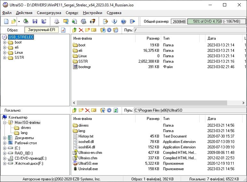Sort image files by Размер column header
Screen dimensions: 247x182
[x=148, y=38]
